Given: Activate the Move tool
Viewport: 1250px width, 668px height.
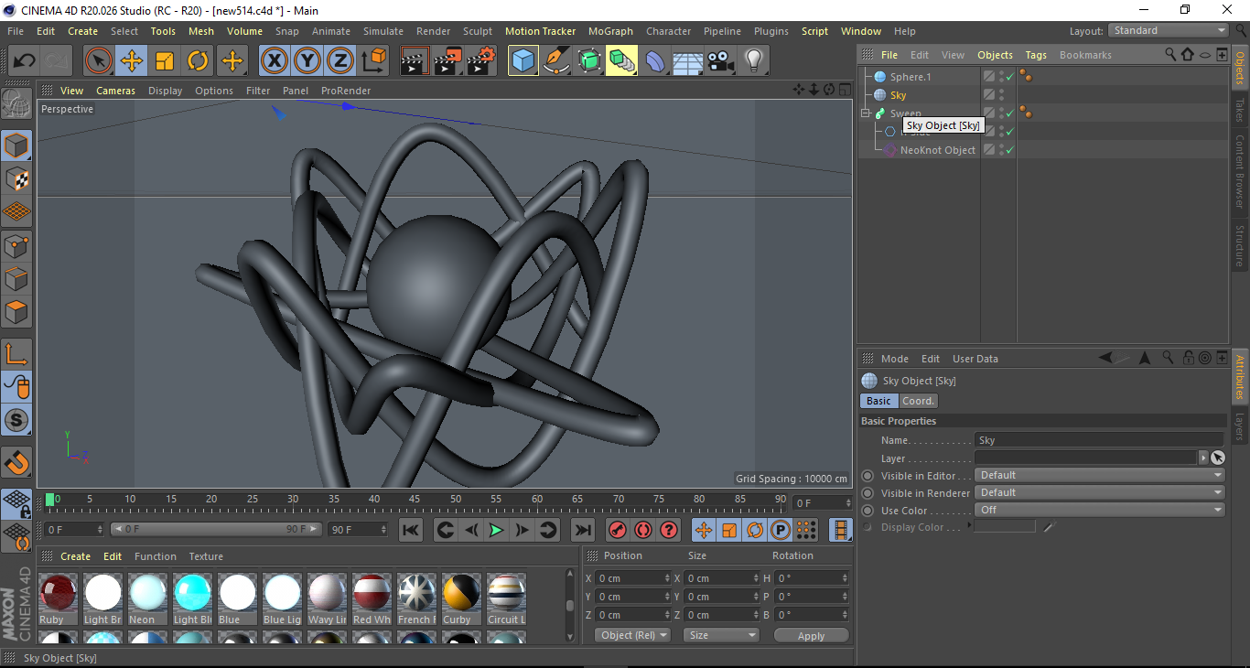Looking at the screenshot, I should tap(132, 61).
